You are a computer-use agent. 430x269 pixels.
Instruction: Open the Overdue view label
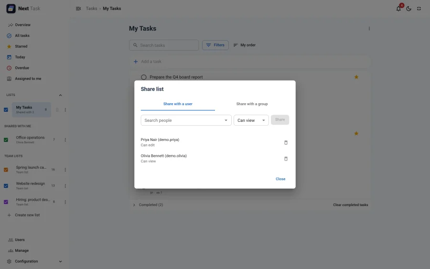click(22, 68)
